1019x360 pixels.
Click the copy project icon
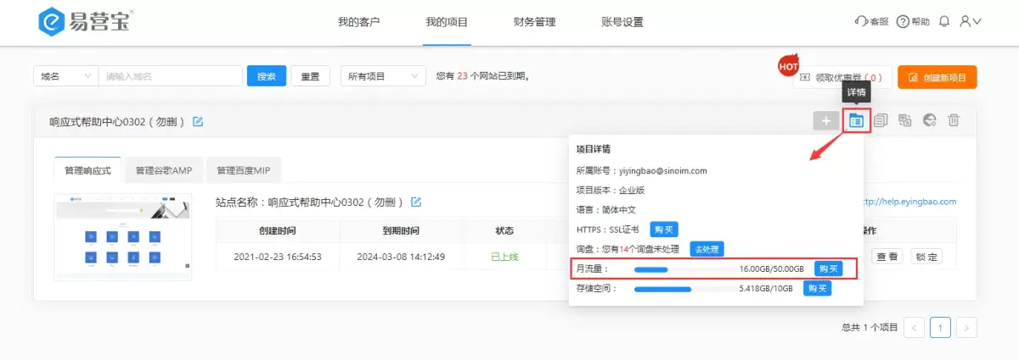[x=881, y=121]
